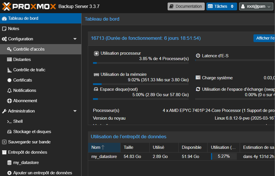Open Sauvegarde sur bande

pyautogui.click(x=41, y=142)
